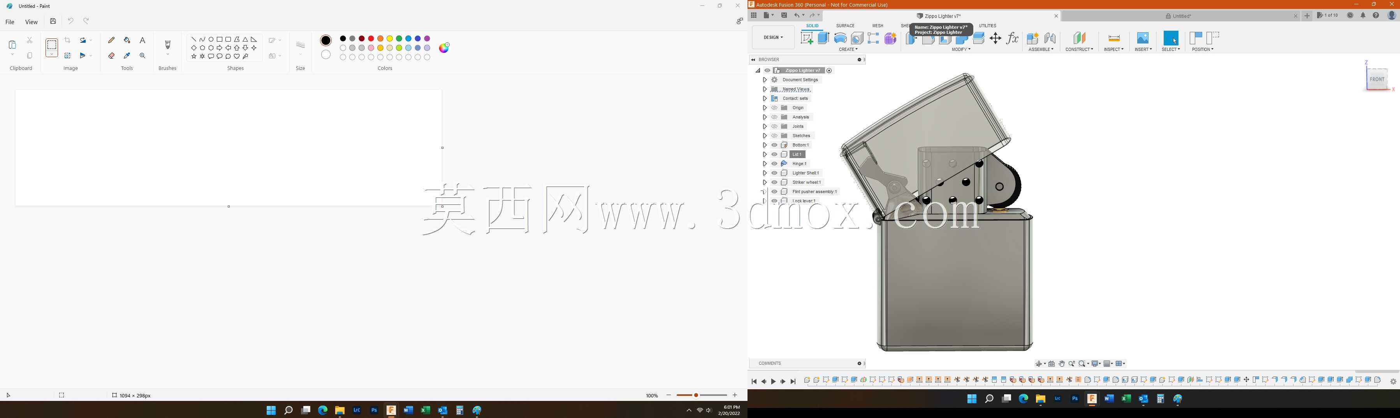Image resolution: width=1400 pixels, height=418 pixels.
Task: Click the Save icon in Paint title bar
Action: pyautogui.click(x=53, y=21)
